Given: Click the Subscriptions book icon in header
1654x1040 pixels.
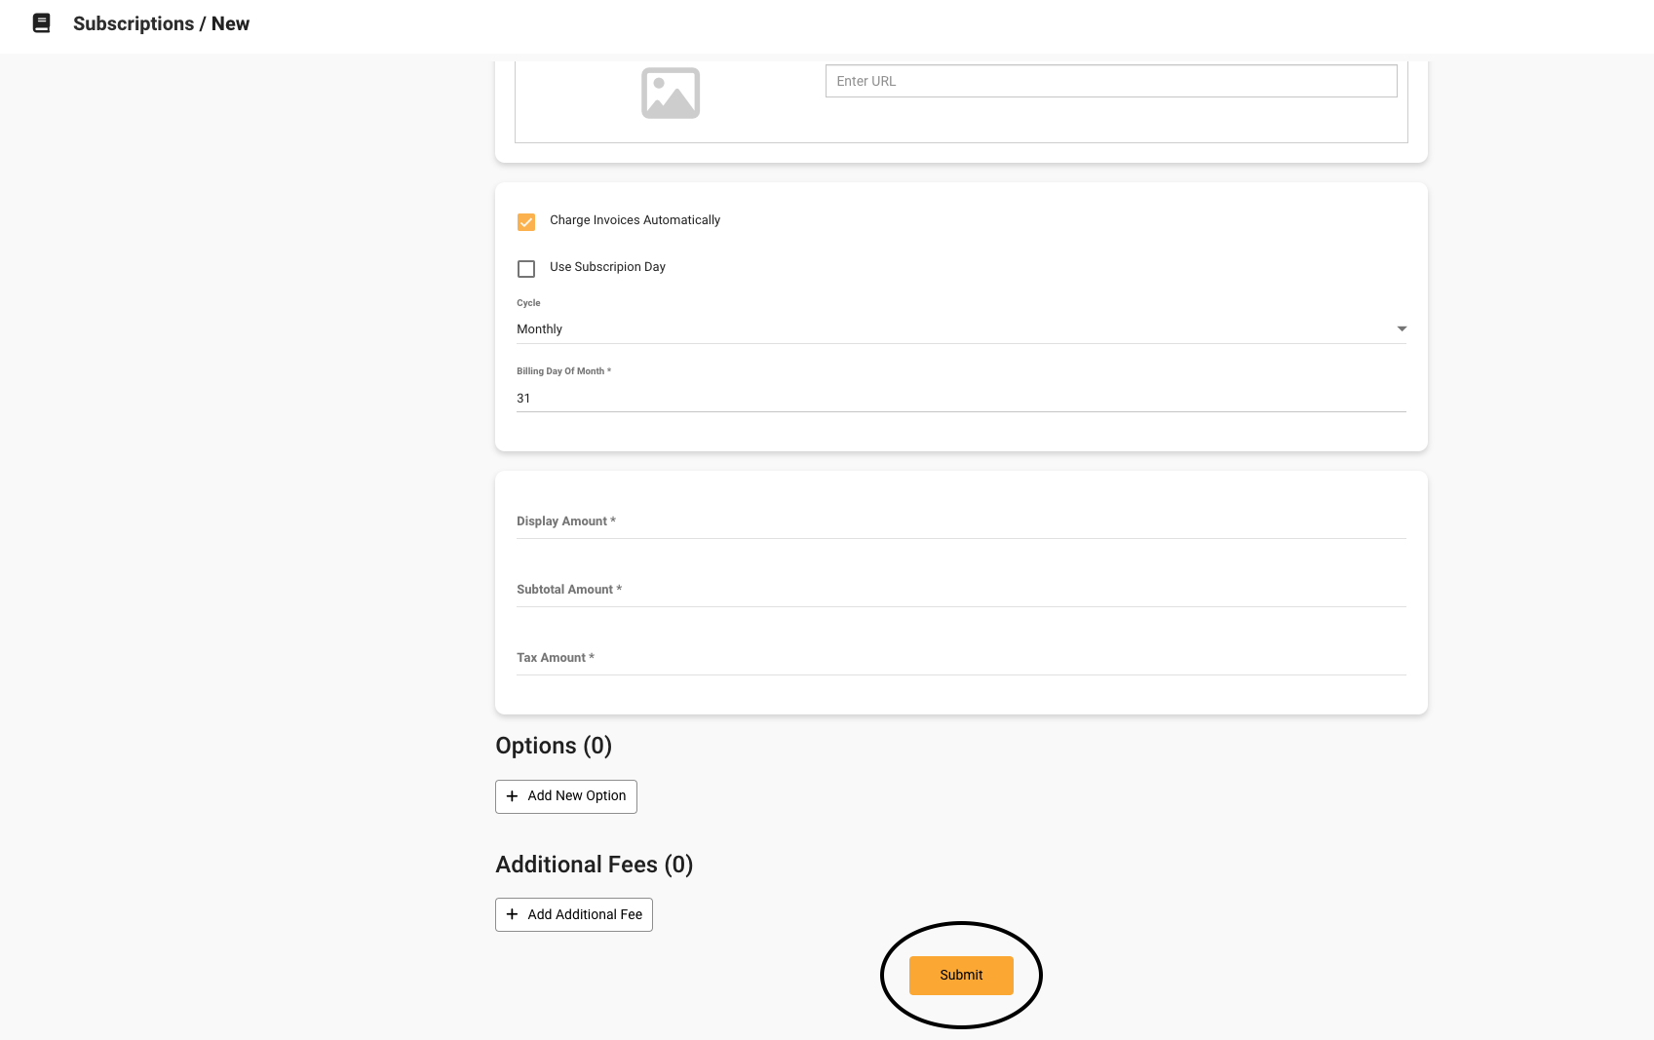Looking at the screenshot, I should (x=41, y=23).
